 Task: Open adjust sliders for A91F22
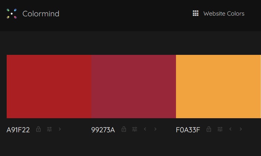tap(49, 129)
